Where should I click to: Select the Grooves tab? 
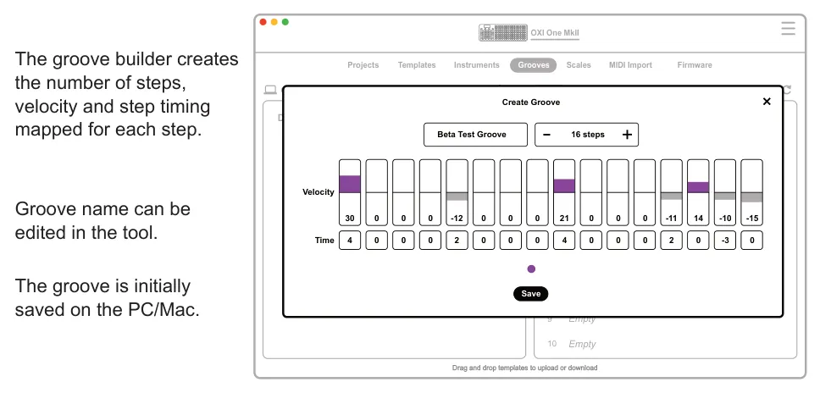point(534,65)
